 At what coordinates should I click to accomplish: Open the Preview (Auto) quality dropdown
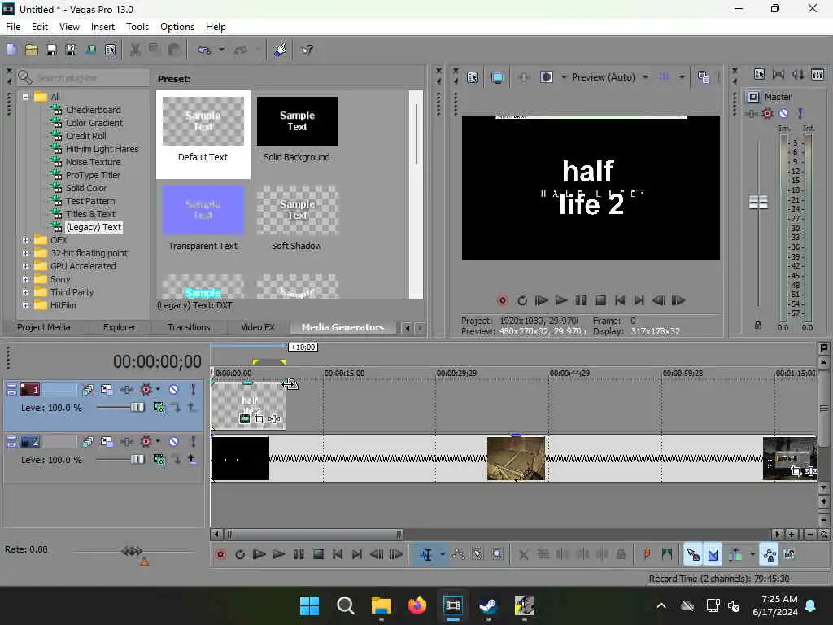(645, 77)
